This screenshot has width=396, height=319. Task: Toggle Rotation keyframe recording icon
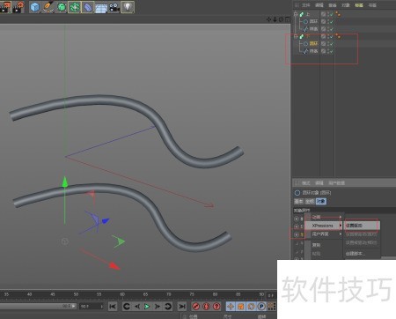click(251, 307)
